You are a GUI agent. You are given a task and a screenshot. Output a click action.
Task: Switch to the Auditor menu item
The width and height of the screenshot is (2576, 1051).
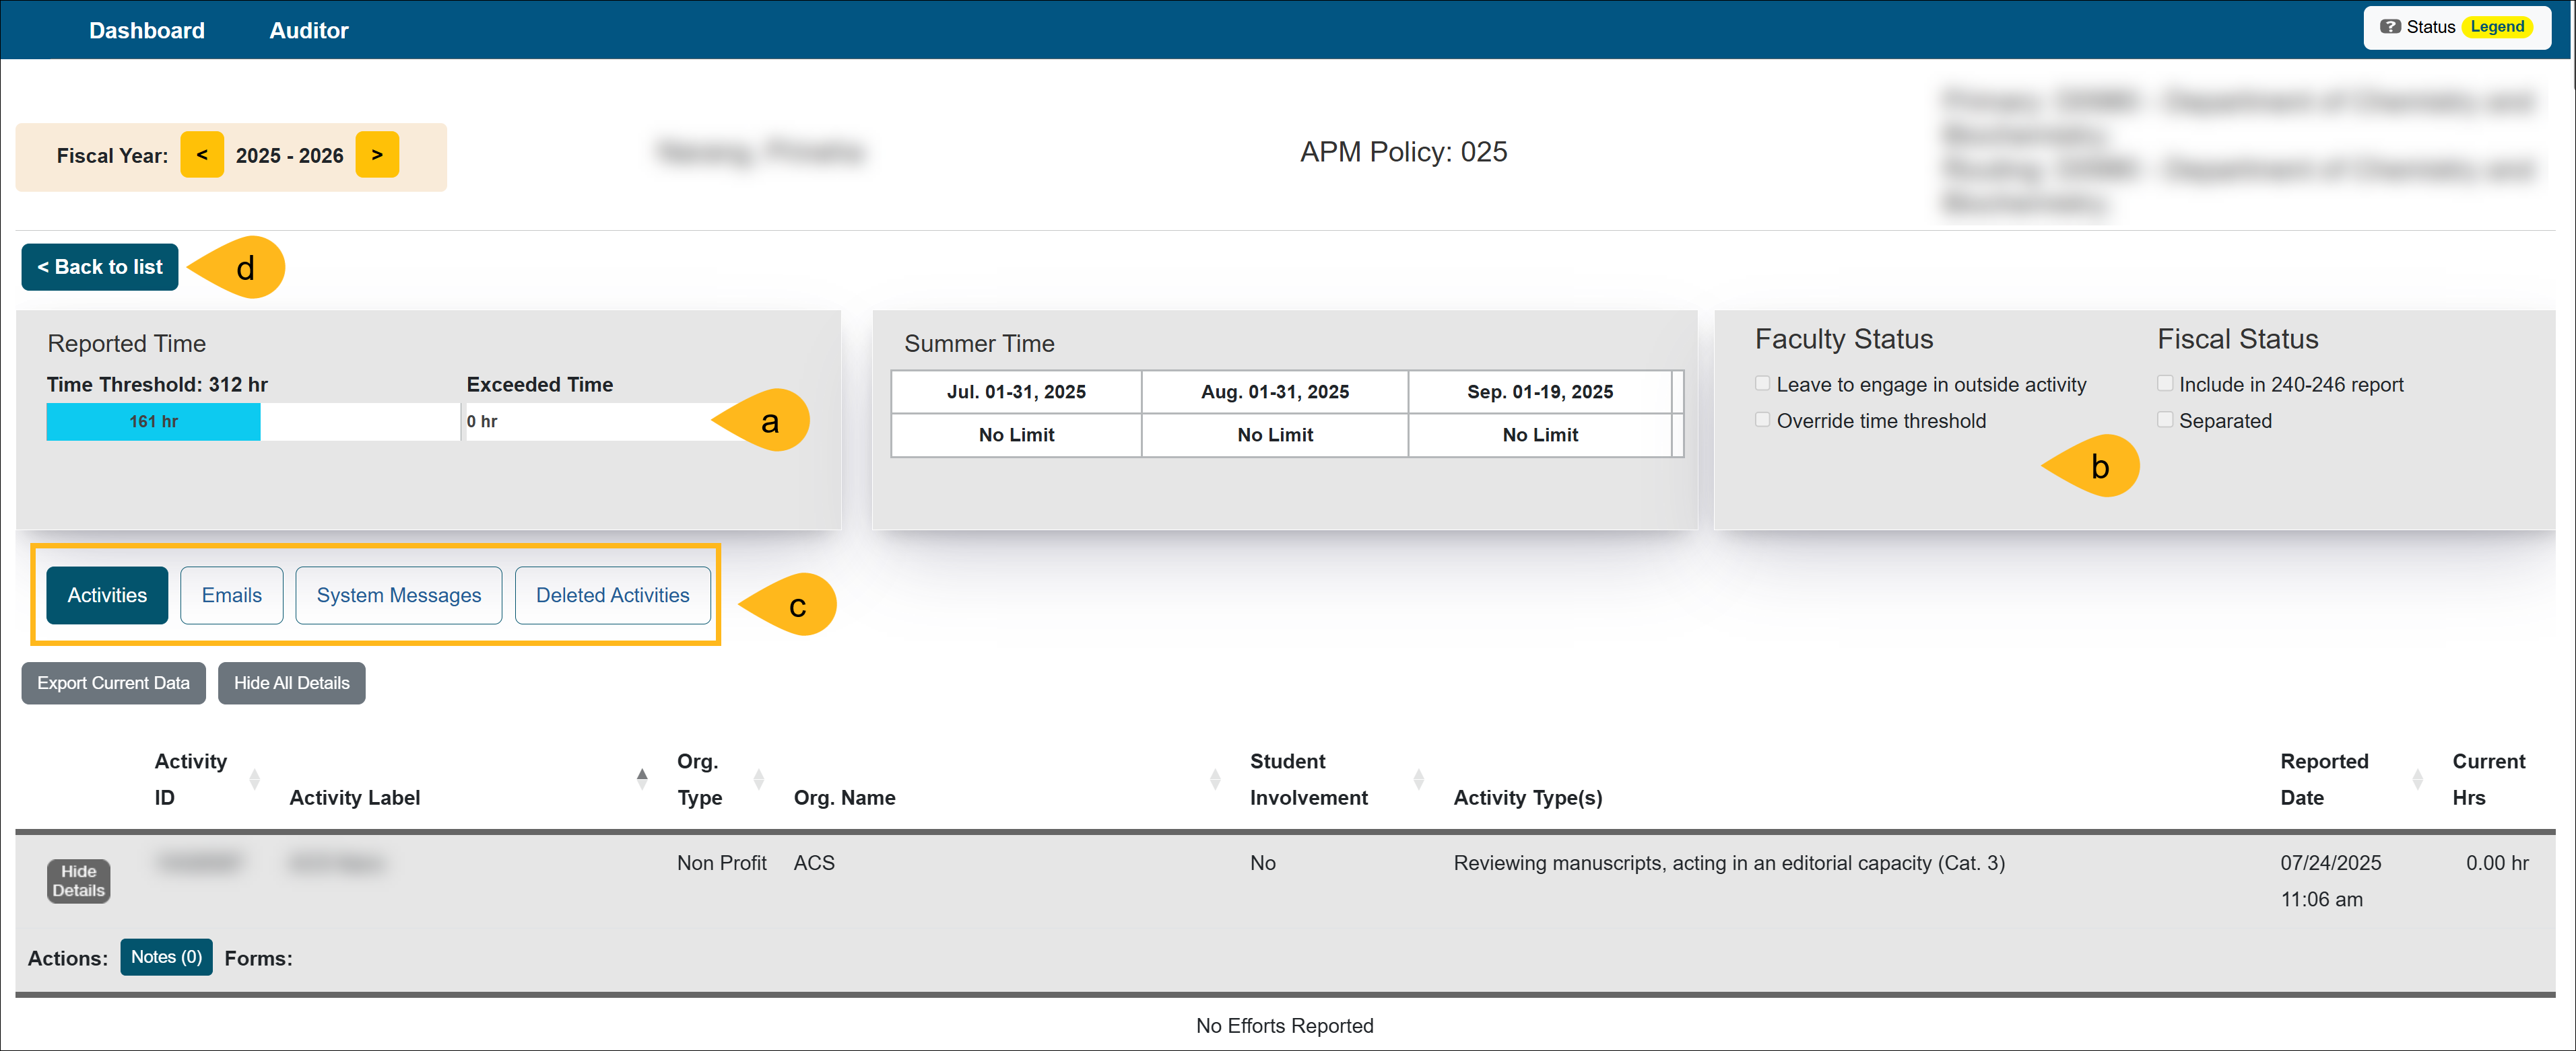[308, 30]
